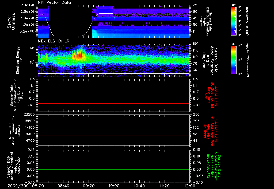Click the 206 telemetry tick value
The height and width of the screenshot is (189, 274).
point(196,121)
